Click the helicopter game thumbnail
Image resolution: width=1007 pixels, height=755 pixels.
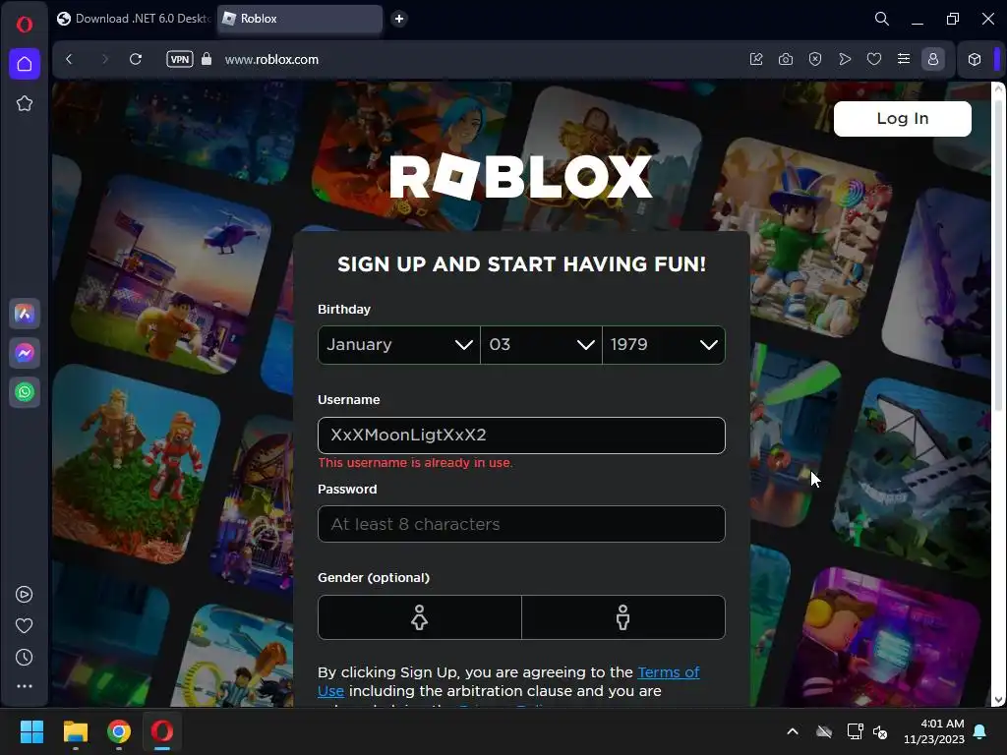(x=172, y=275)
